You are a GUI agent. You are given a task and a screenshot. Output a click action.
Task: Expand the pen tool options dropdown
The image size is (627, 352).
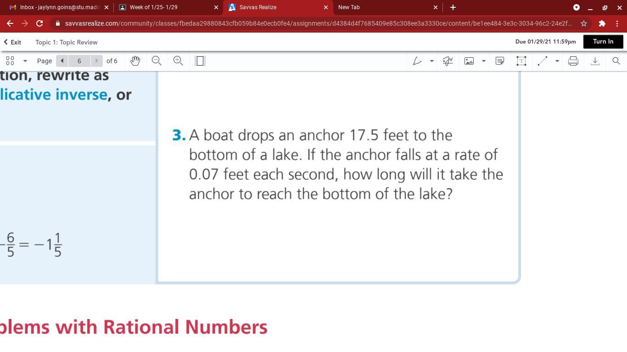[x=431, y=61]
